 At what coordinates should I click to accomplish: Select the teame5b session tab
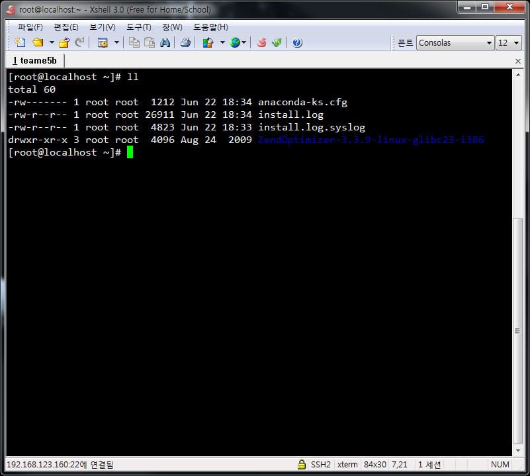(34, 60)
